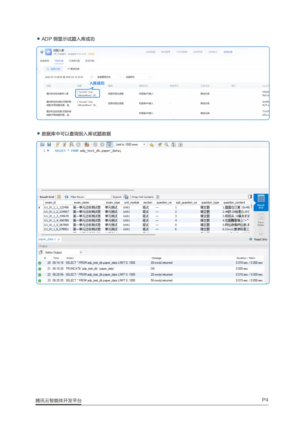Viewport: 306px width, 433px height.
Task: Select Form Editor side panel button
Action: click(x=261, y=219)
